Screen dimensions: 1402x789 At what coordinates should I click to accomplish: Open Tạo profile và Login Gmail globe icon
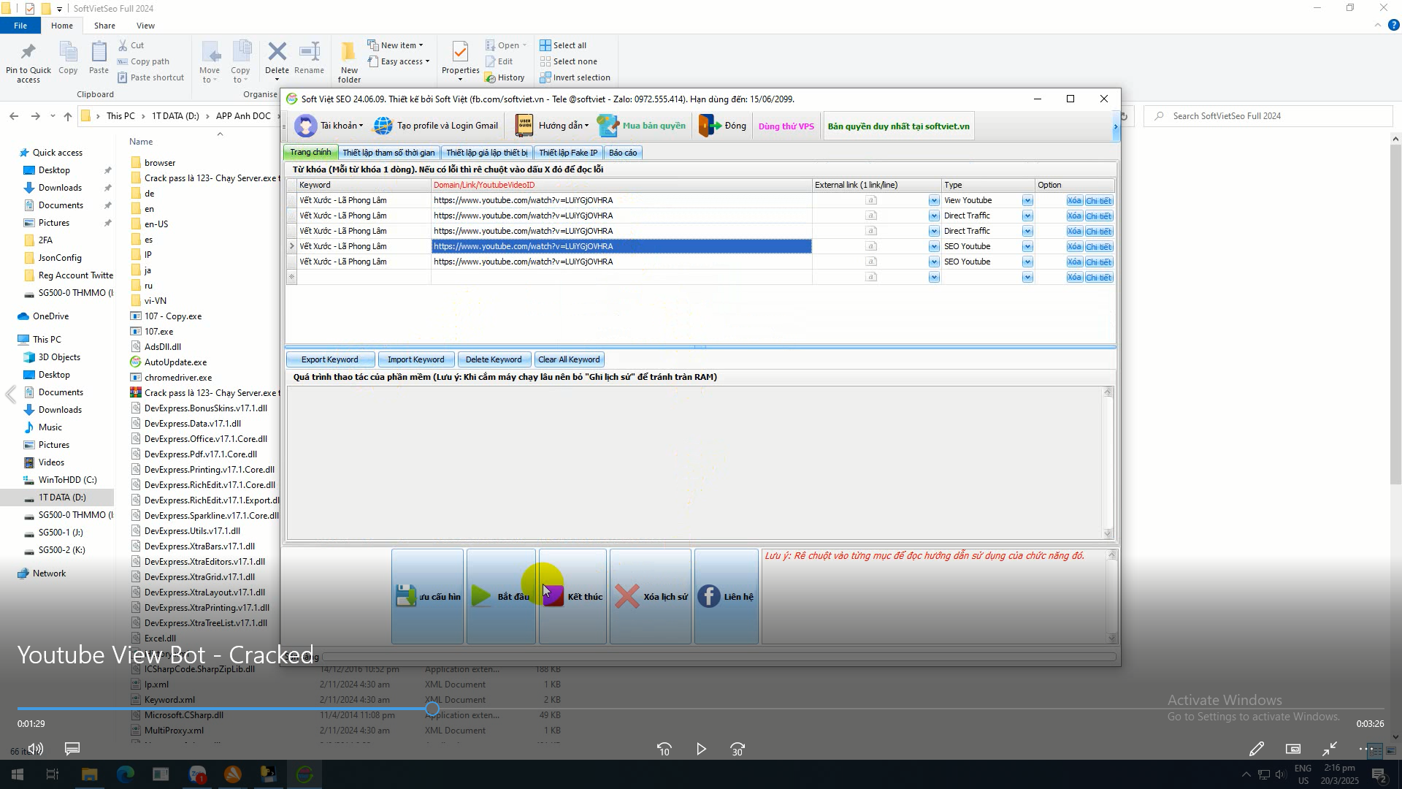coord(383,126)
